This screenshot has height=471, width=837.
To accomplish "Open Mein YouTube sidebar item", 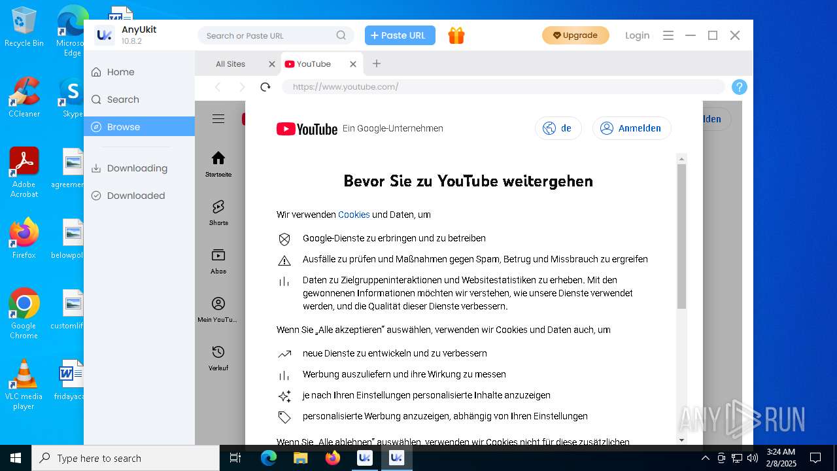I will 218,309.
